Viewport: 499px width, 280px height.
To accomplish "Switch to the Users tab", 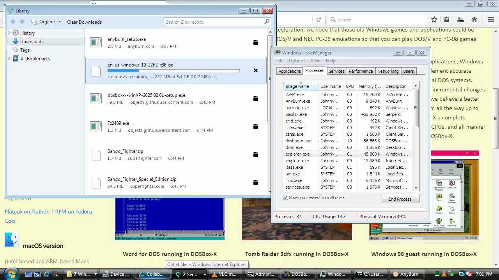I will (x=409, y=71).
